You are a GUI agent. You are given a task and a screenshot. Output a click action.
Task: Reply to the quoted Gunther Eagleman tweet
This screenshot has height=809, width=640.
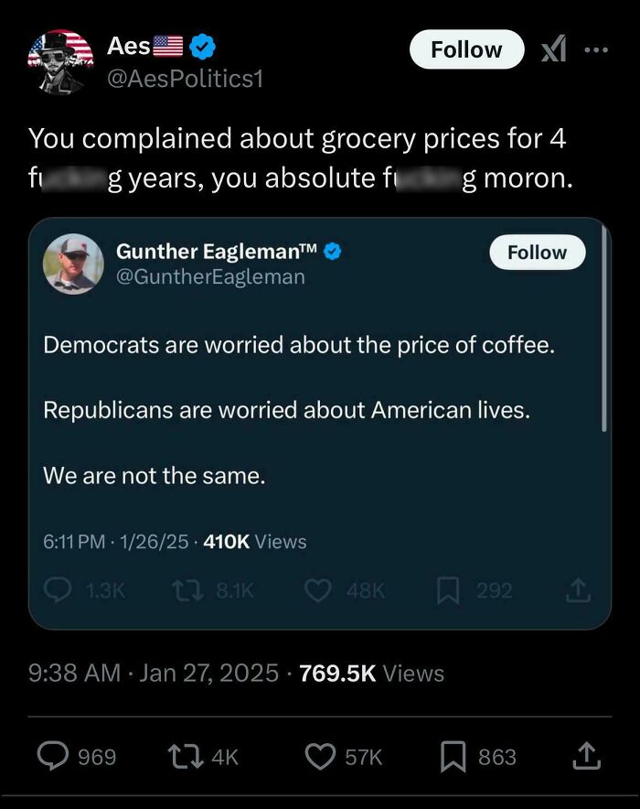[57, 590]
